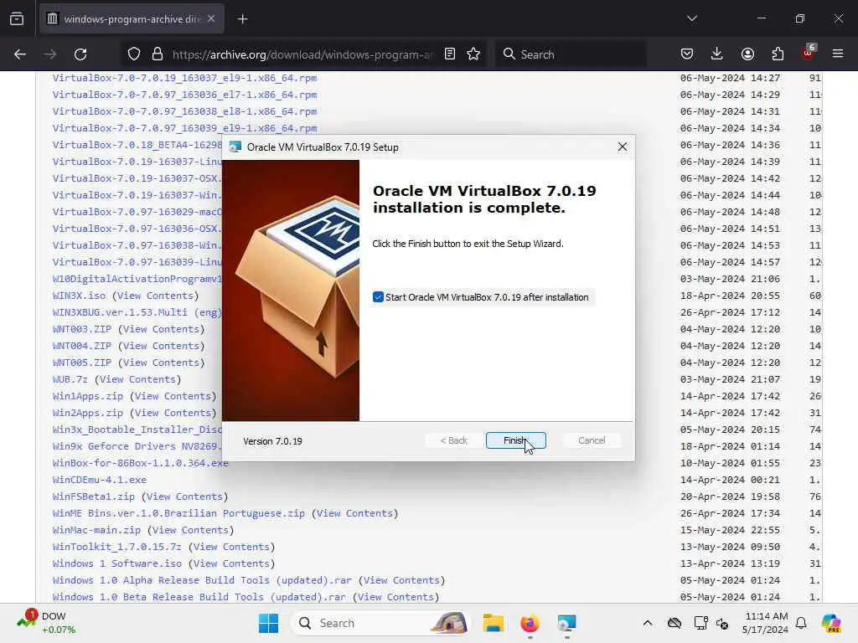Image resolution: width=858 pixels, height=643 pixels.
Task: Toggle reader view icon in address bar
Action: click(x=450, y=54)
